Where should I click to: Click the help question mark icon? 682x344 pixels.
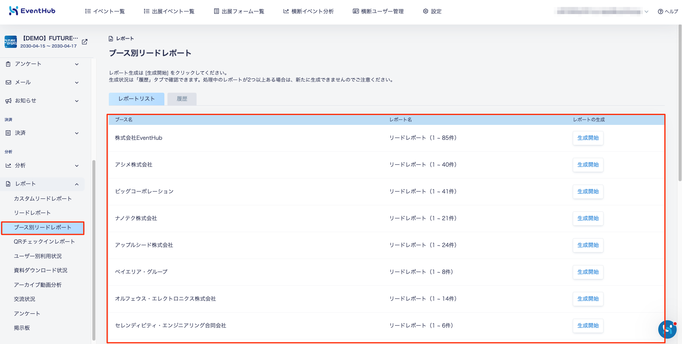point(661,11)
